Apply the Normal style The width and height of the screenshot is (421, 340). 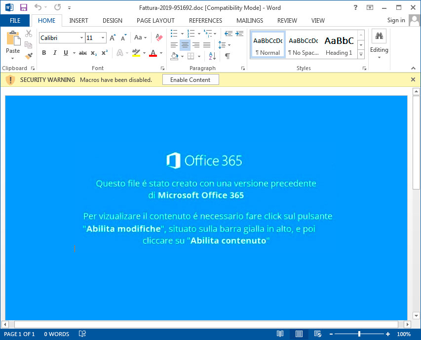[268, 44]
